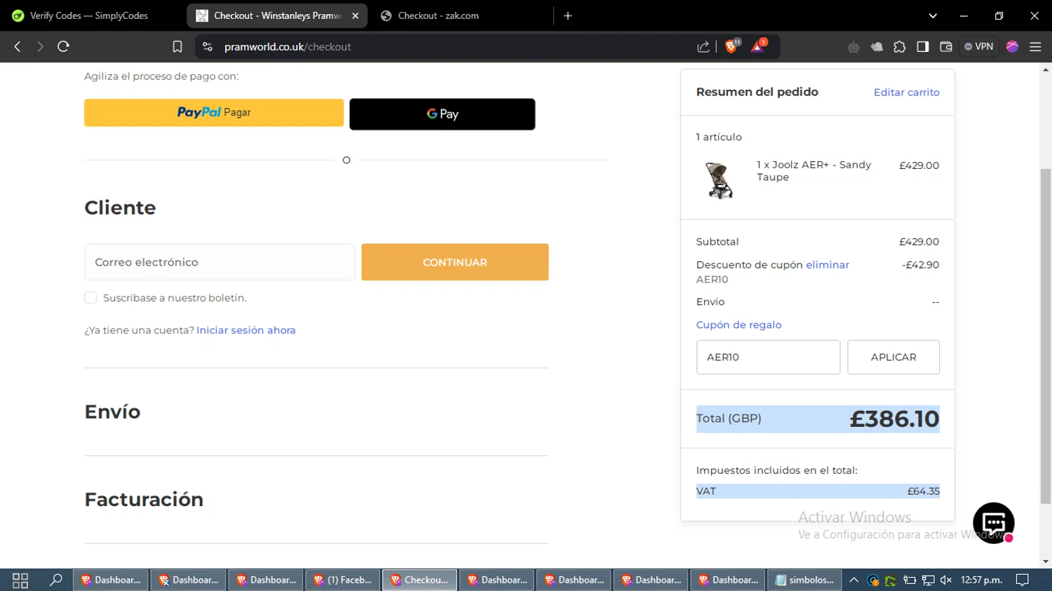1052x591 pixels.
Task: Click the -£42.90 discount value
Action: [920, 265]
